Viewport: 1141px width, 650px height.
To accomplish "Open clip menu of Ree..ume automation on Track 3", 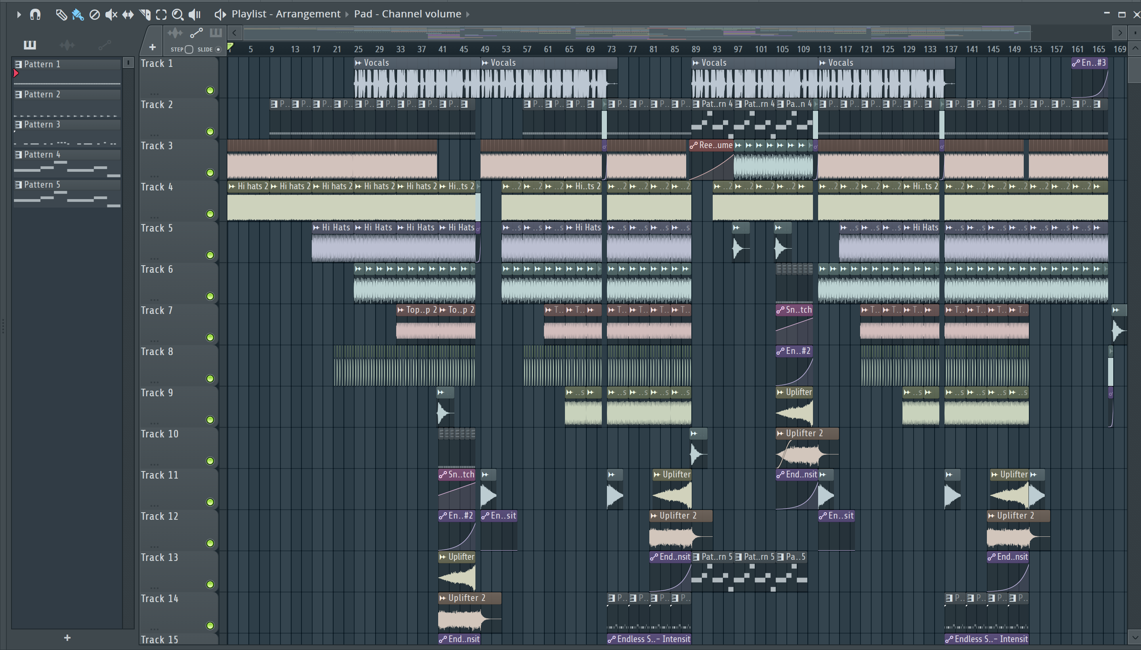I will [x=693, y=146].
